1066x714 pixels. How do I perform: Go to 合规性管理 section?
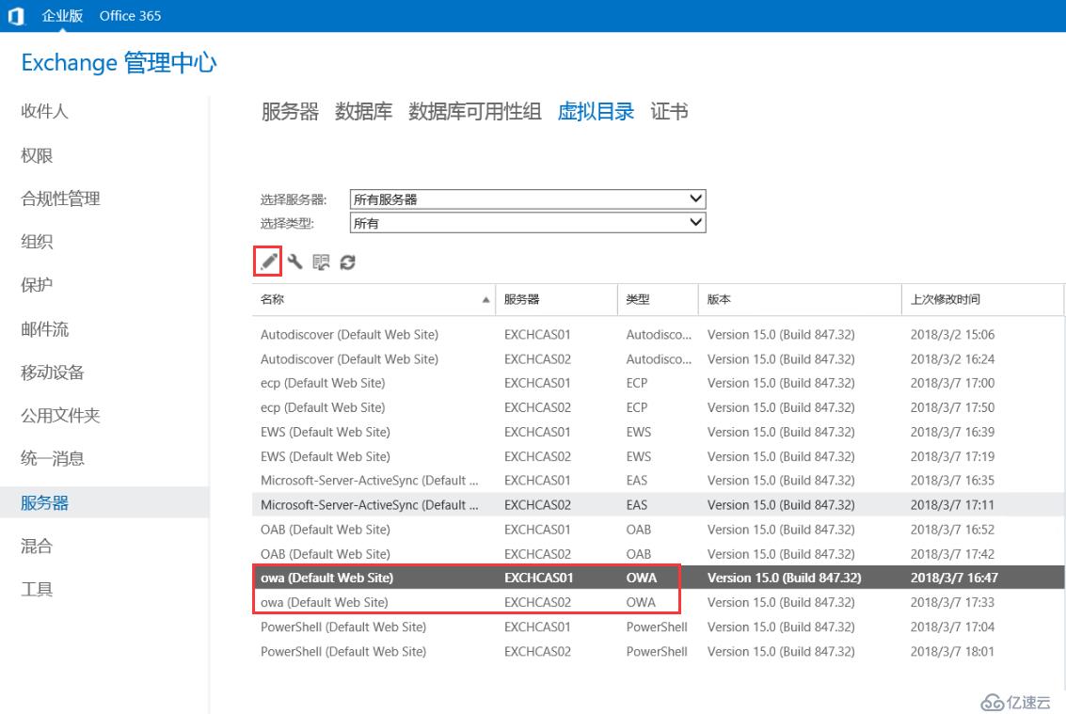(60, 198)
